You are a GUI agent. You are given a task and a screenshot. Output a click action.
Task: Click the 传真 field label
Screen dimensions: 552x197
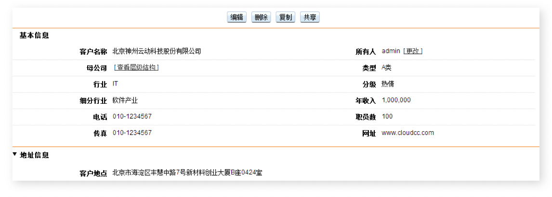pyautogui.click(x=100, y=134)
